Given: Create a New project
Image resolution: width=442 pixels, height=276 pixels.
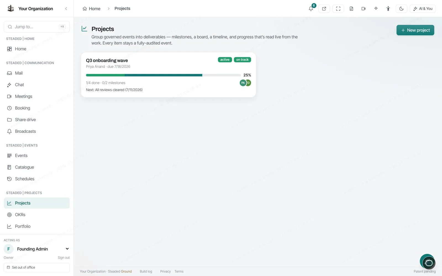Looking at the screenshot, I should (x=415, y=30).
